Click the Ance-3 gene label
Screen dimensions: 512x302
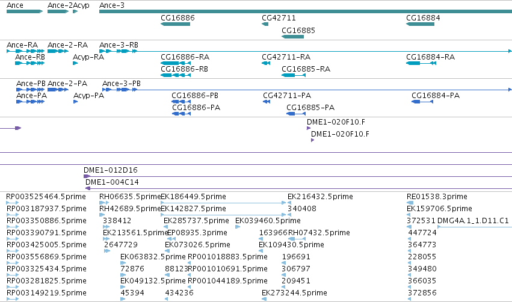tap(112, 5)
